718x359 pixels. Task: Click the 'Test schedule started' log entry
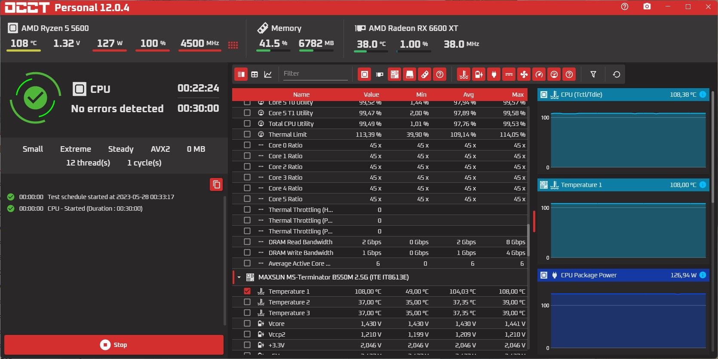[x=111, y=197]
